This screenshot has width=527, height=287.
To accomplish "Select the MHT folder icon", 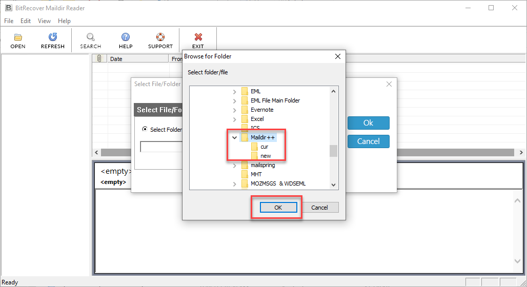I will coord(245,174).
